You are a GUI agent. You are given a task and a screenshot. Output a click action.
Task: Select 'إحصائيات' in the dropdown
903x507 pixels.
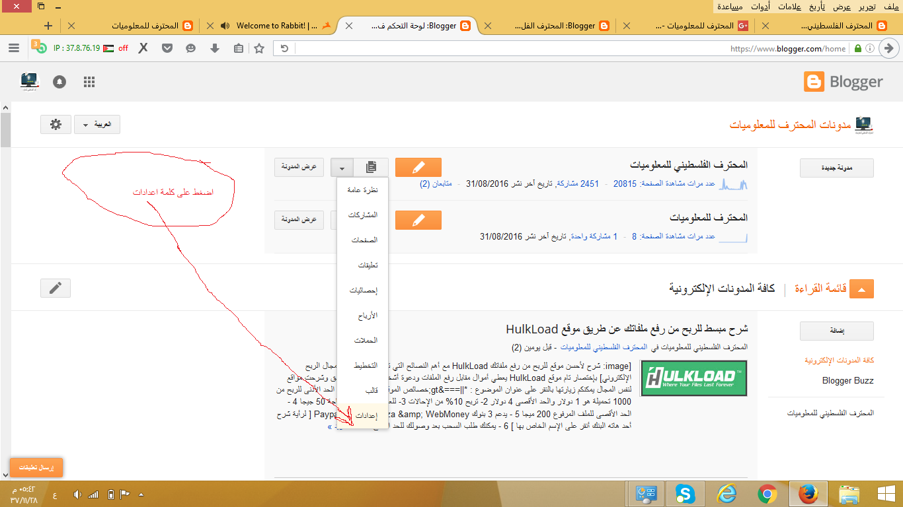(x=362, y=290)
